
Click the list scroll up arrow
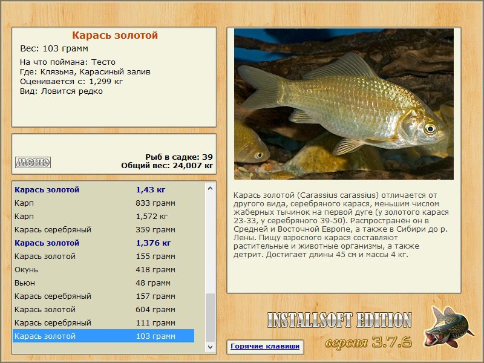(x=210, y=188)
